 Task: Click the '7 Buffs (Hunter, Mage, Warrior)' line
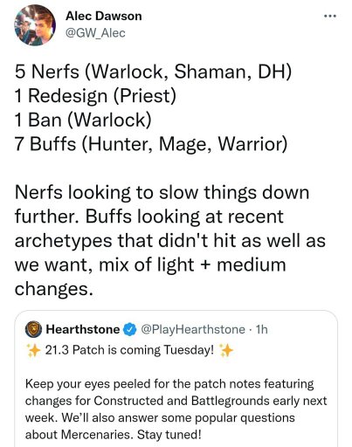point(151,144)
